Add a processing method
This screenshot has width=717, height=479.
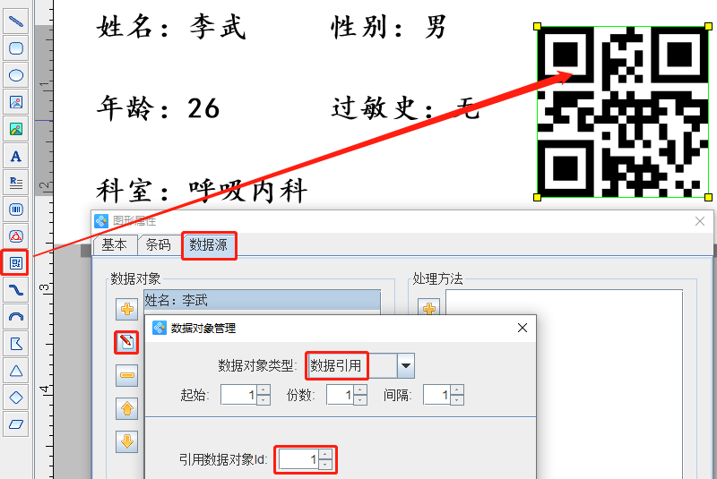click(x=429, y=307)
